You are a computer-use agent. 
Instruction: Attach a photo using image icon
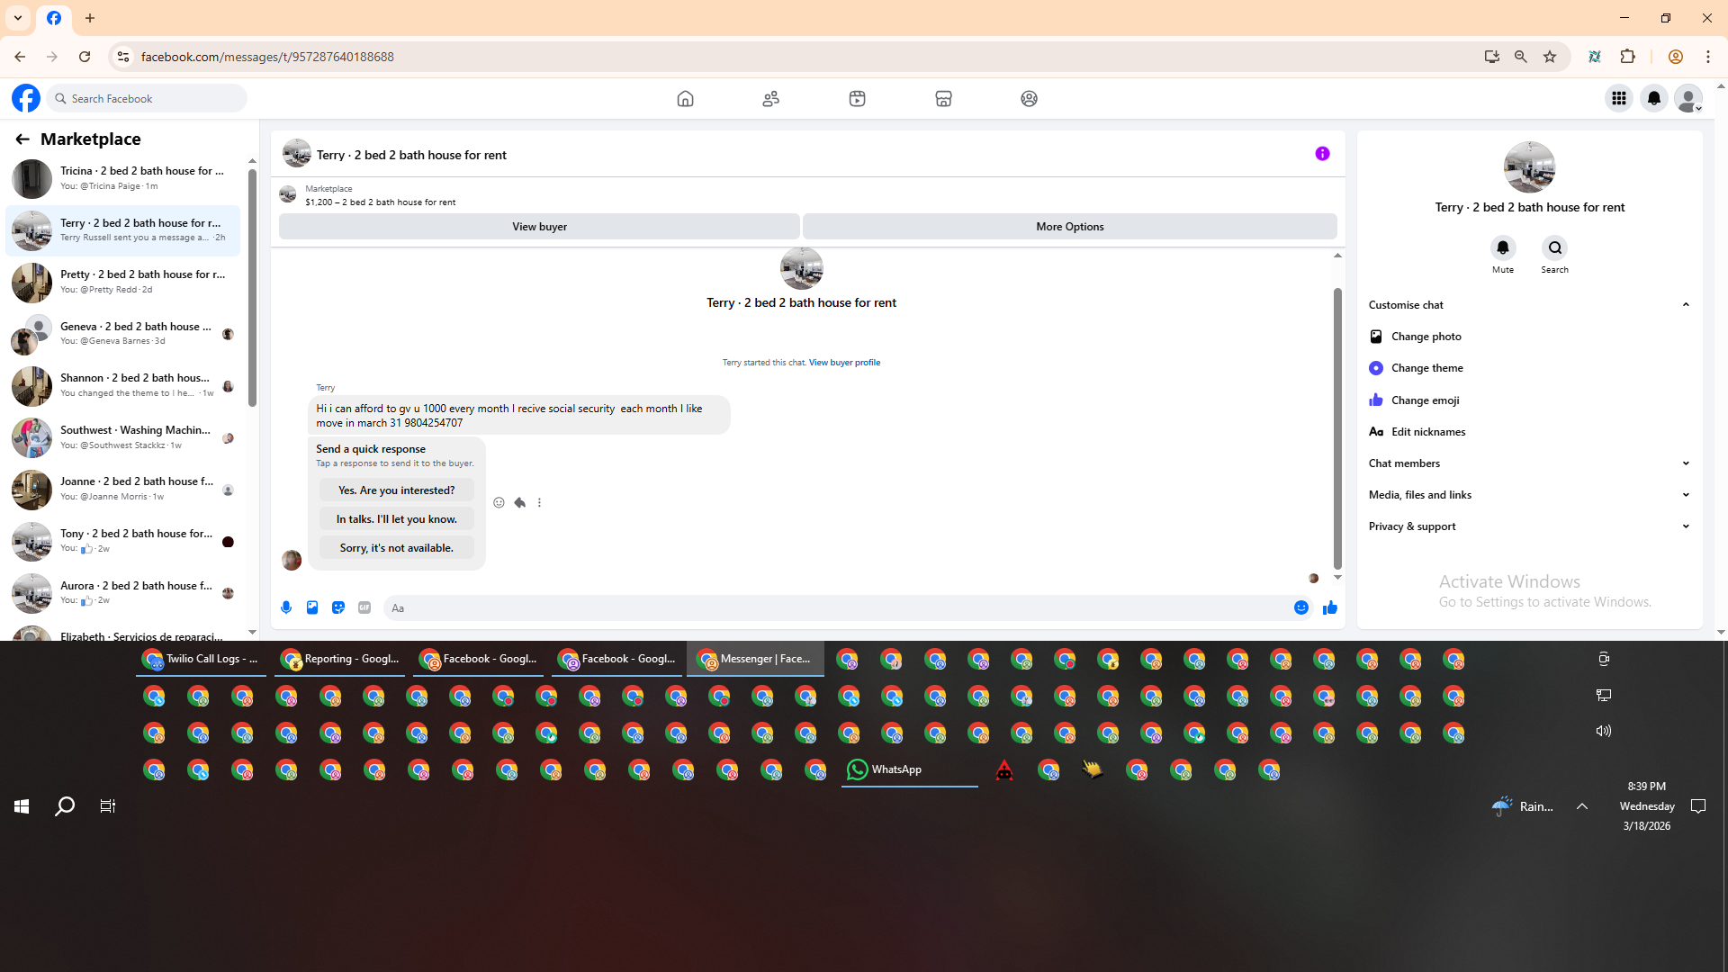pyautogui.click(x=312, y=607)
